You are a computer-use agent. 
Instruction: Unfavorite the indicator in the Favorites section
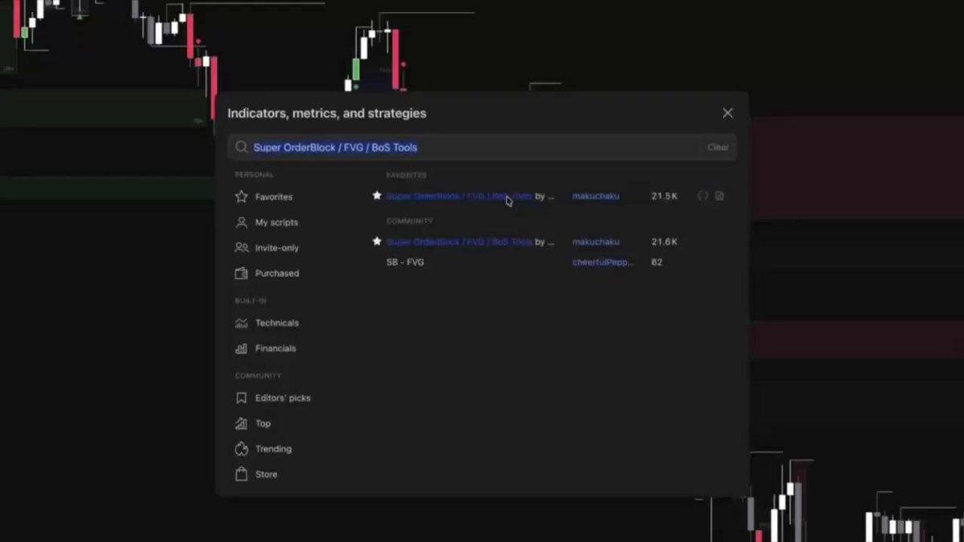[x=377, y=196]
